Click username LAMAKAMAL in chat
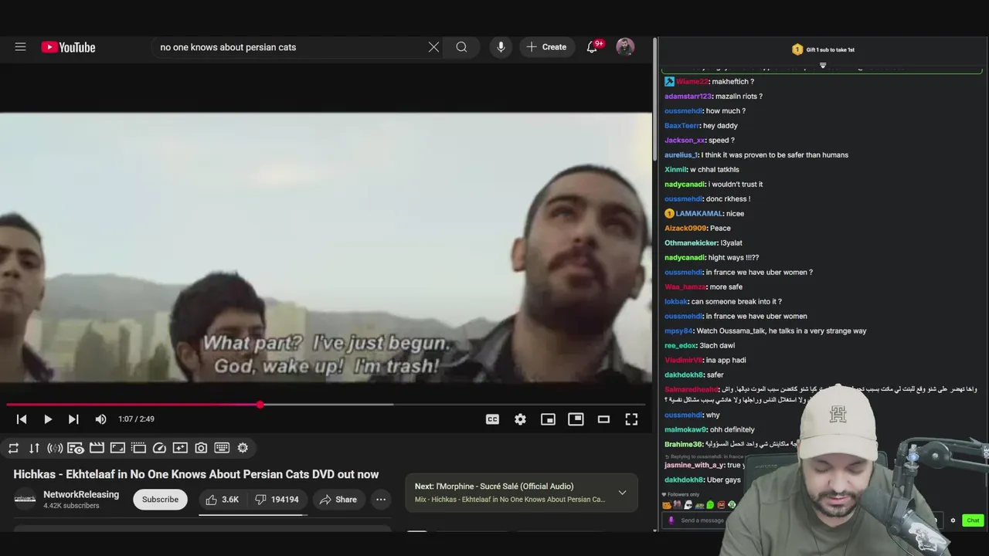The width and height of the screenshot is (989, 556). point(699,214)
